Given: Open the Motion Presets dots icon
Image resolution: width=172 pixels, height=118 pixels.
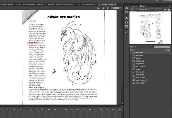Looking at the screenshot, I should click(126, 32).
